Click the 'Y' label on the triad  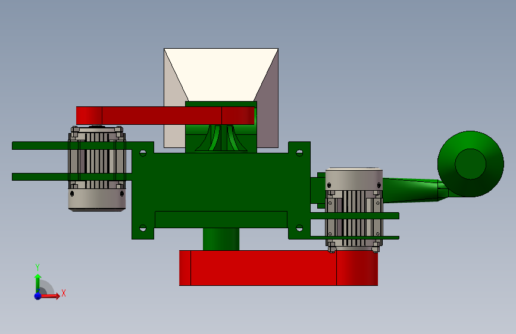pyautogui.click(x=37, y=267)
